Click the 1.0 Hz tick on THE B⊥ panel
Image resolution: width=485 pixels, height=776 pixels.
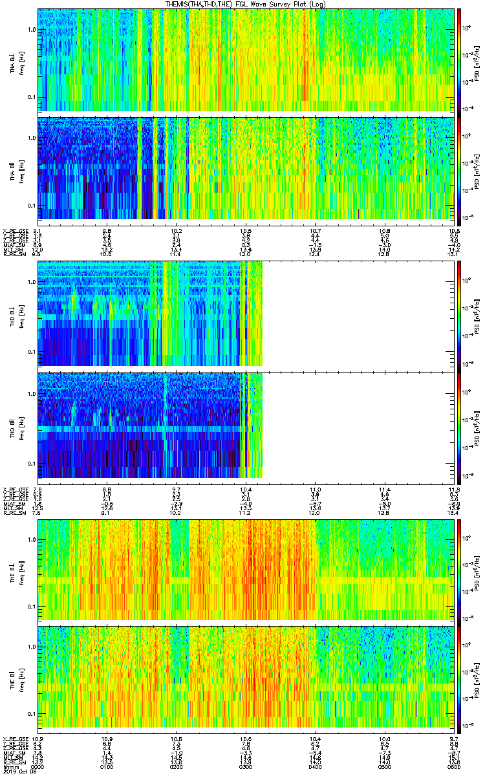pyautogui.click(x=31, y=539)
